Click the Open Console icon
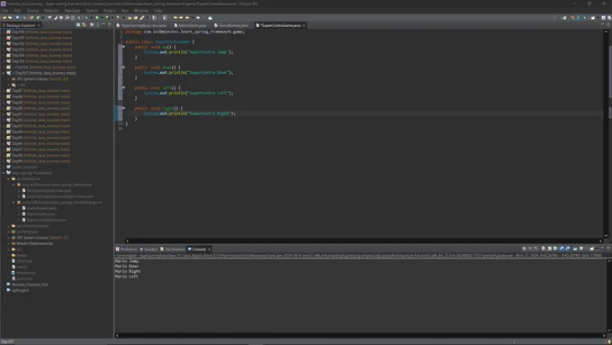 tap(592, 249)
